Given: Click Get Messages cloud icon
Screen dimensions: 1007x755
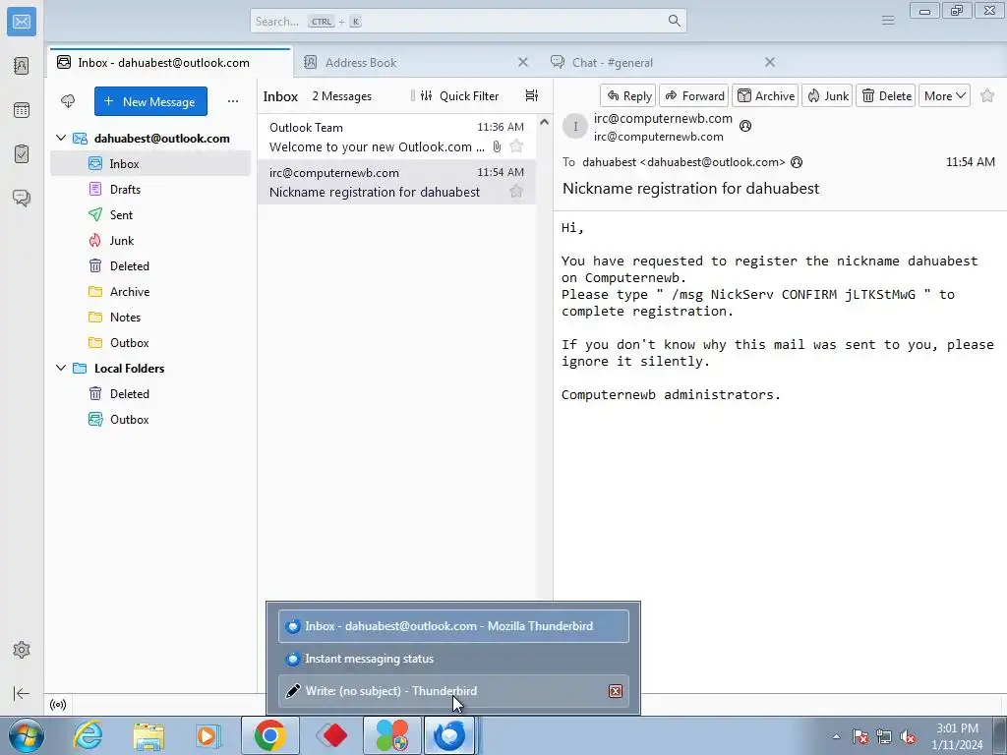Looking at the screenshot, I should [68, 101].
